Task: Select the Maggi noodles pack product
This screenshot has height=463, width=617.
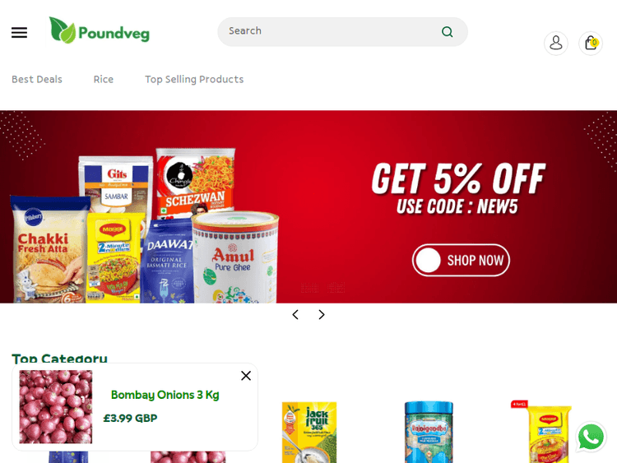Action: pyautogui.click(x=546, y=433)
